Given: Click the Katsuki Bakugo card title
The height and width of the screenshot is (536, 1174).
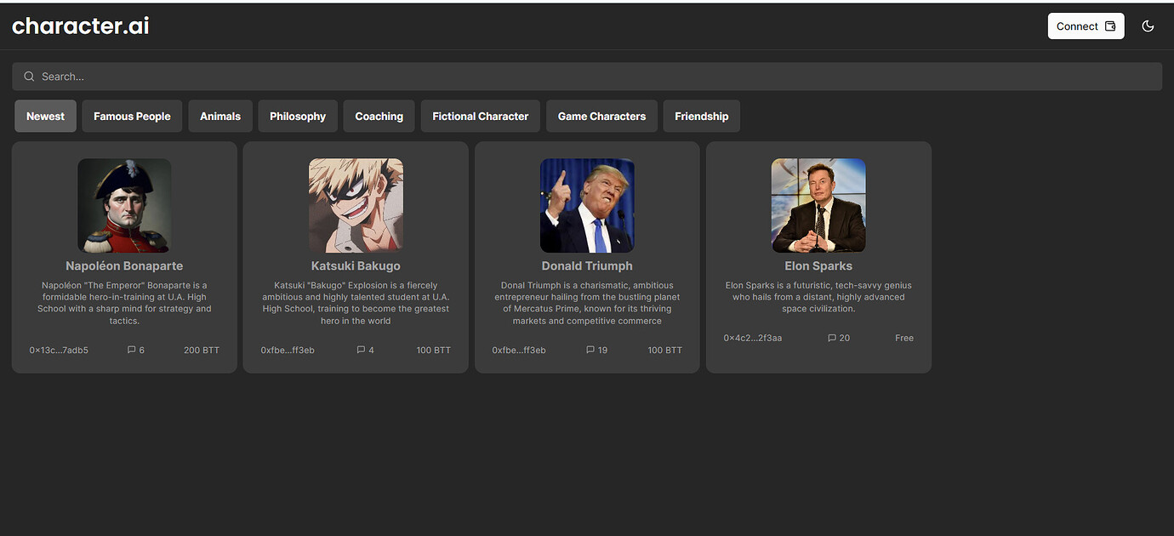Looking at the screenshot, I should coord(356,266).
